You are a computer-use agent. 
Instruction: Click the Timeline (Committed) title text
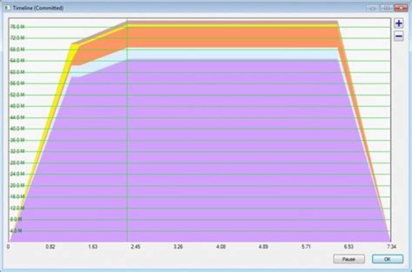pyautogui.click(x=38, y=8)
